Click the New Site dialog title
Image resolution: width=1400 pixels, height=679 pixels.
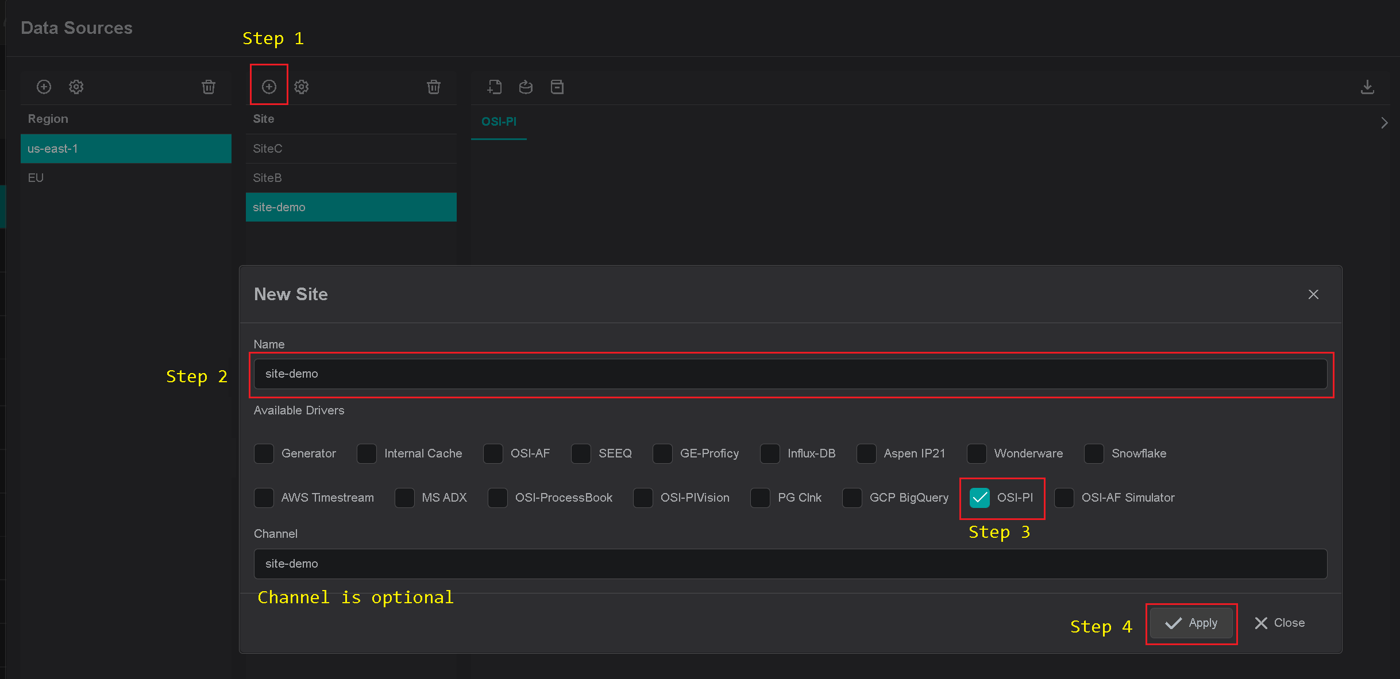291,294
